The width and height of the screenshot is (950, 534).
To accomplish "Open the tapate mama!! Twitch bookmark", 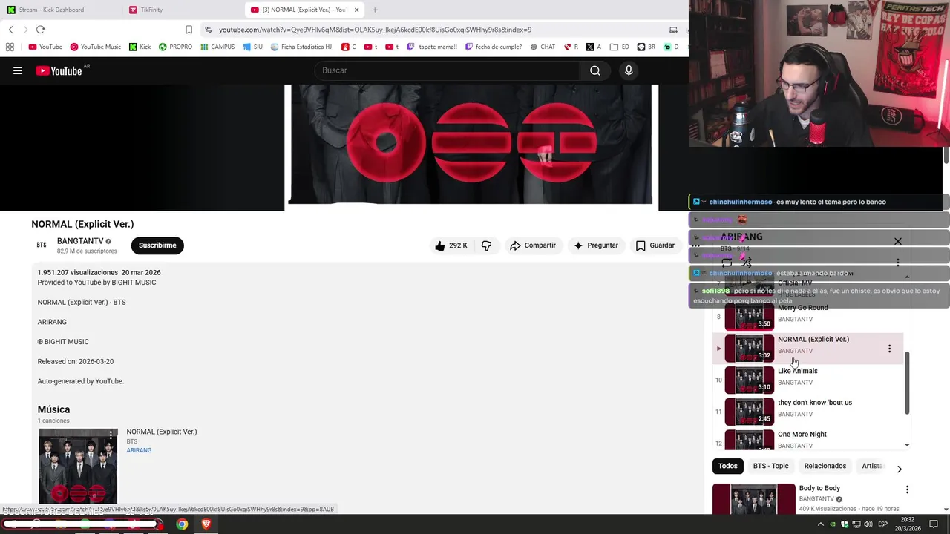I will tap(431, 47).
